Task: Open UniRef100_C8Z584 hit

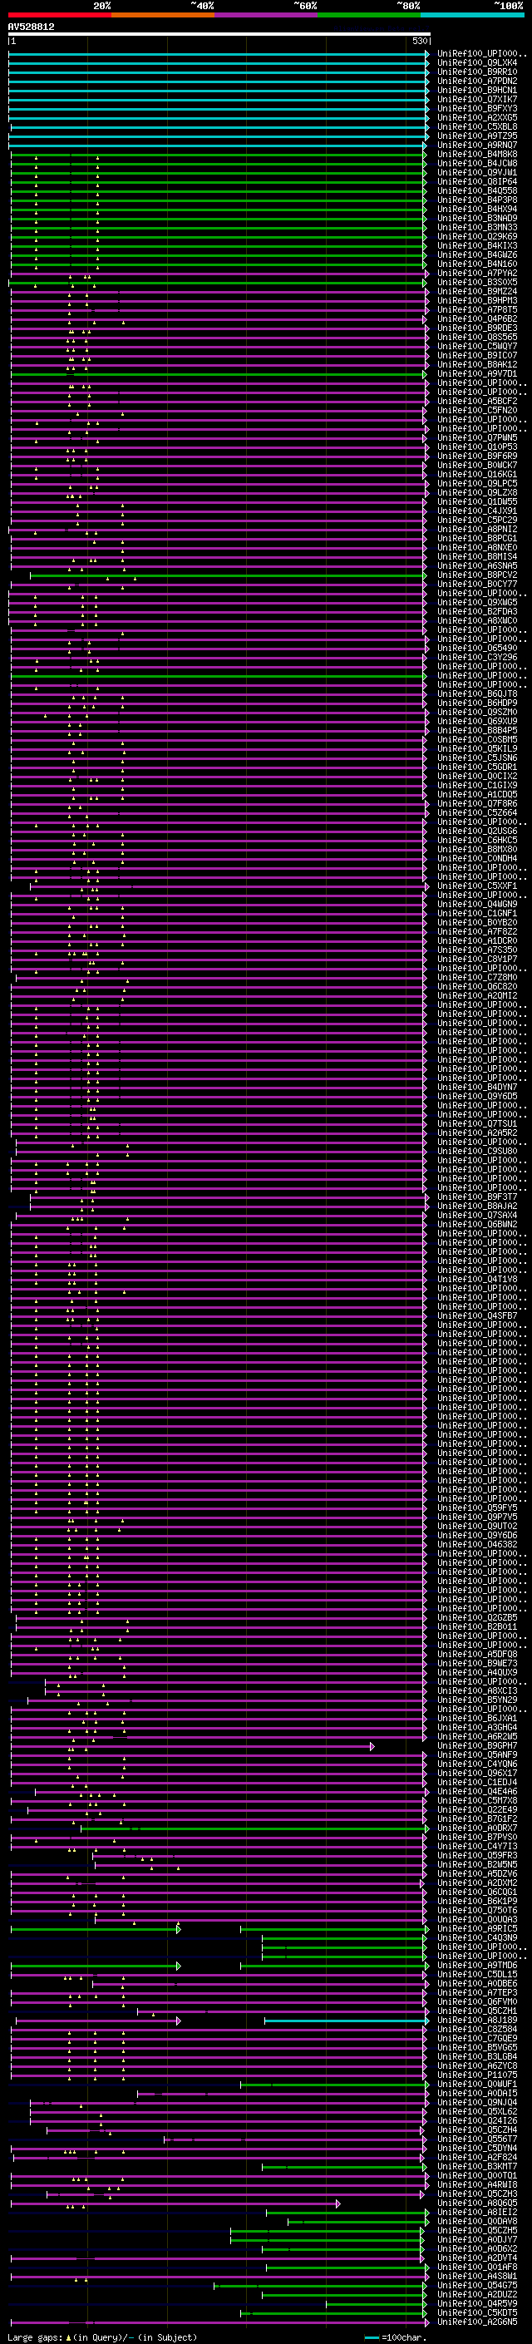Action: pyautogui.click(x=476, y=2028)
